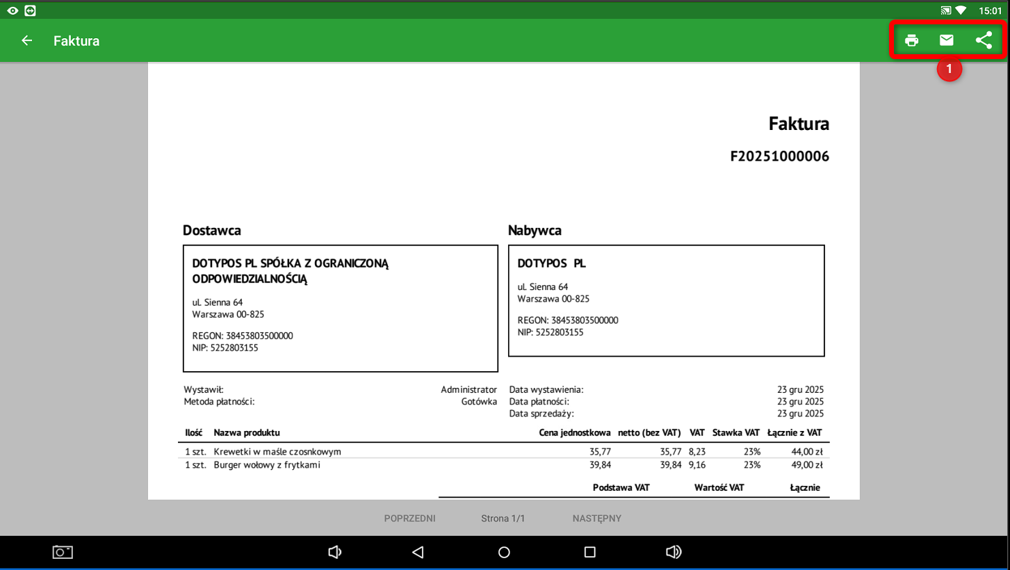Screen dimensions: 1010x570
Task: Select the Nabywca buyer details box
Action: (x=666, y=300)
